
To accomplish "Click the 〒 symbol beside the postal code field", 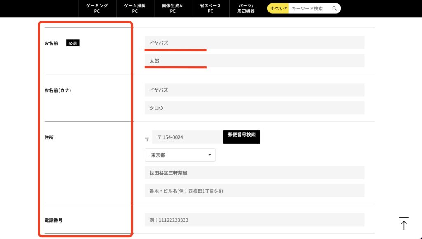I will point(147,139).
